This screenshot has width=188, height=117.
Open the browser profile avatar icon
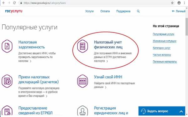tap(179, 3)
